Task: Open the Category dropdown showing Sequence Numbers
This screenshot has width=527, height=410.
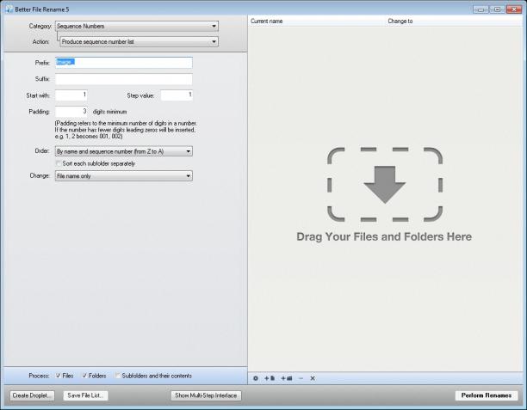Action: (136, 26)
